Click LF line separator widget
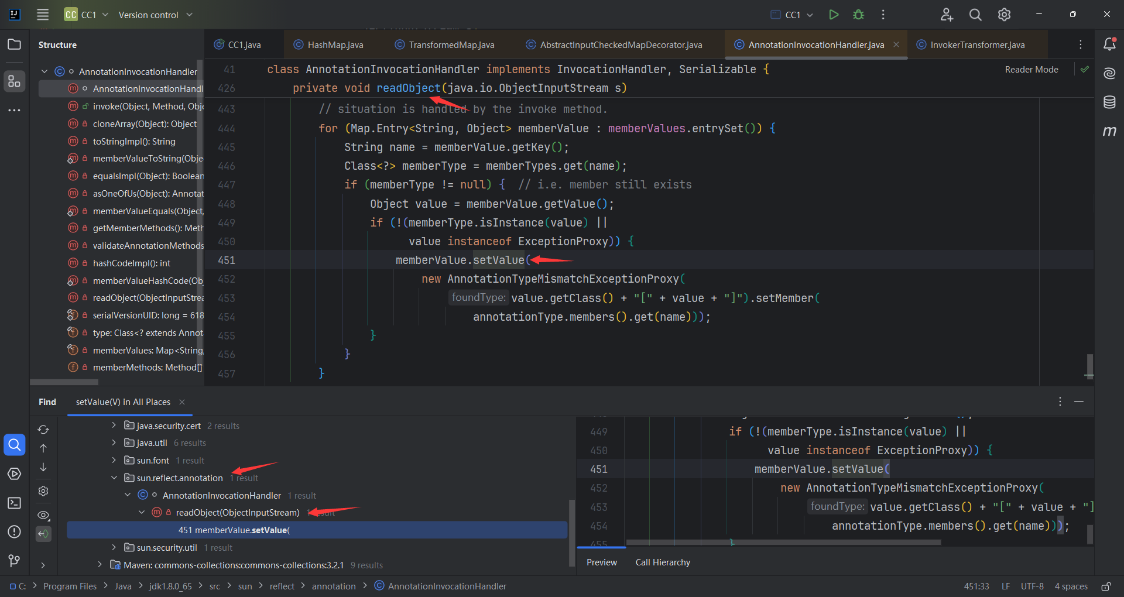This screenshot has width=1124, height=597. [x=1005, y=586]
